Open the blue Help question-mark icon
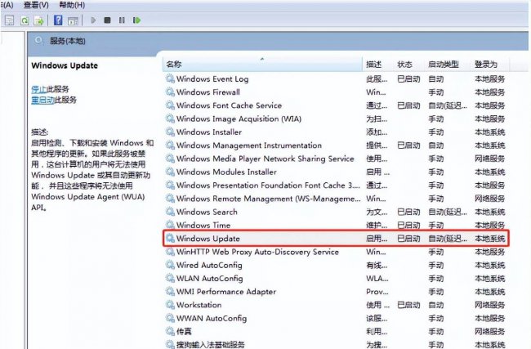531x349 pixels. [58, 20]
